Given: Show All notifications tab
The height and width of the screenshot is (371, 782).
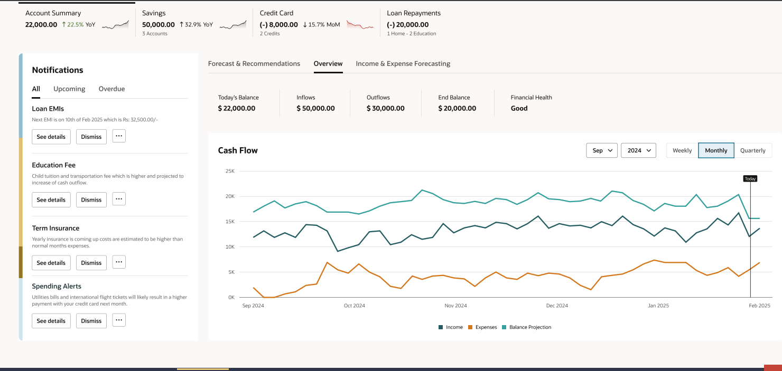Looking at the screenshot, I should click(x=36, y=89).
